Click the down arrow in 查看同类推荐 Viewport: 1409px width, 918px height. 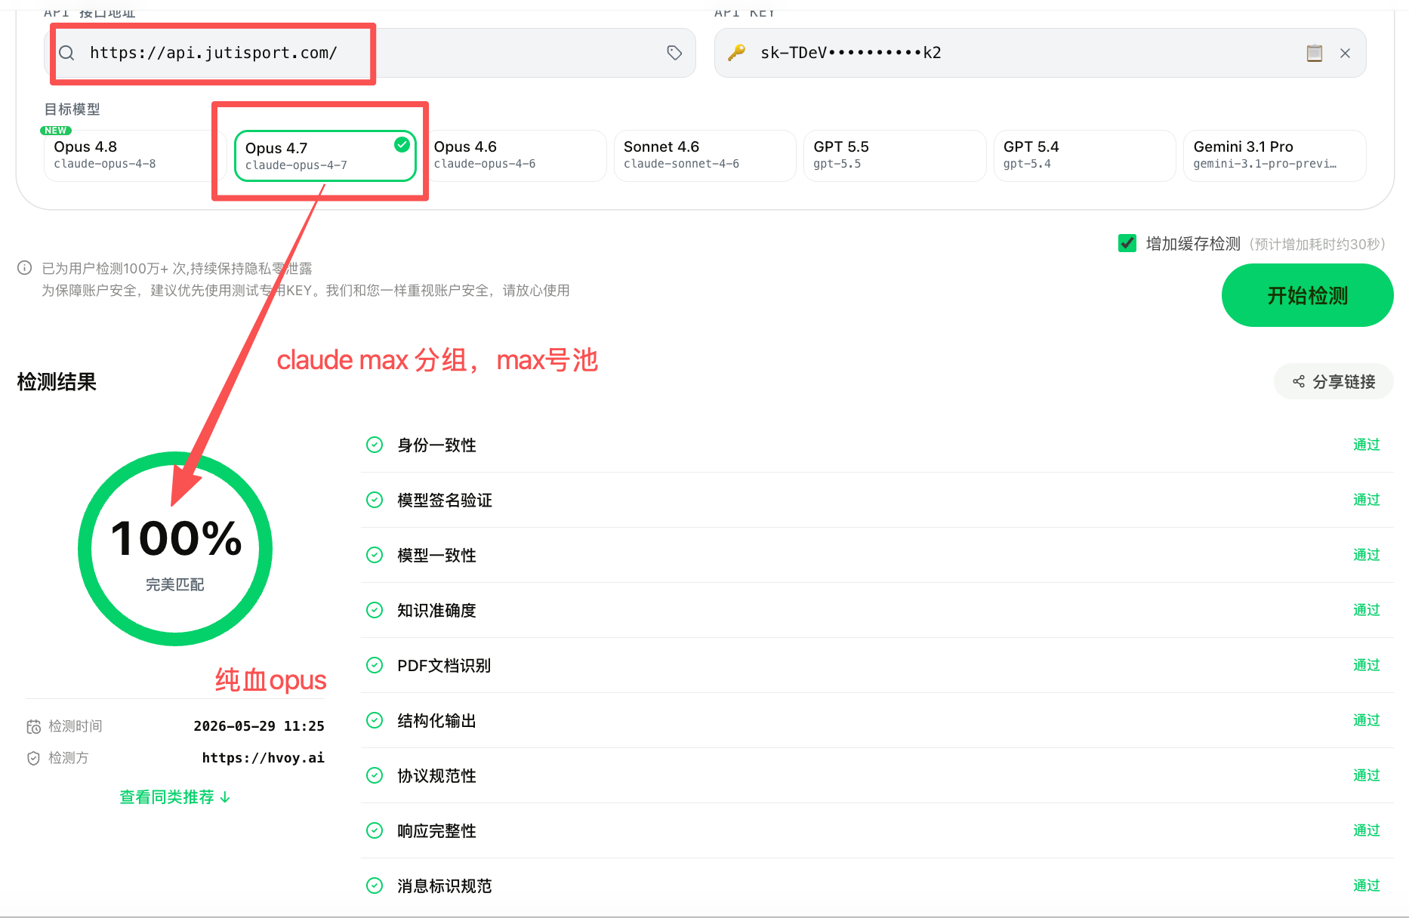click(225, 797)
